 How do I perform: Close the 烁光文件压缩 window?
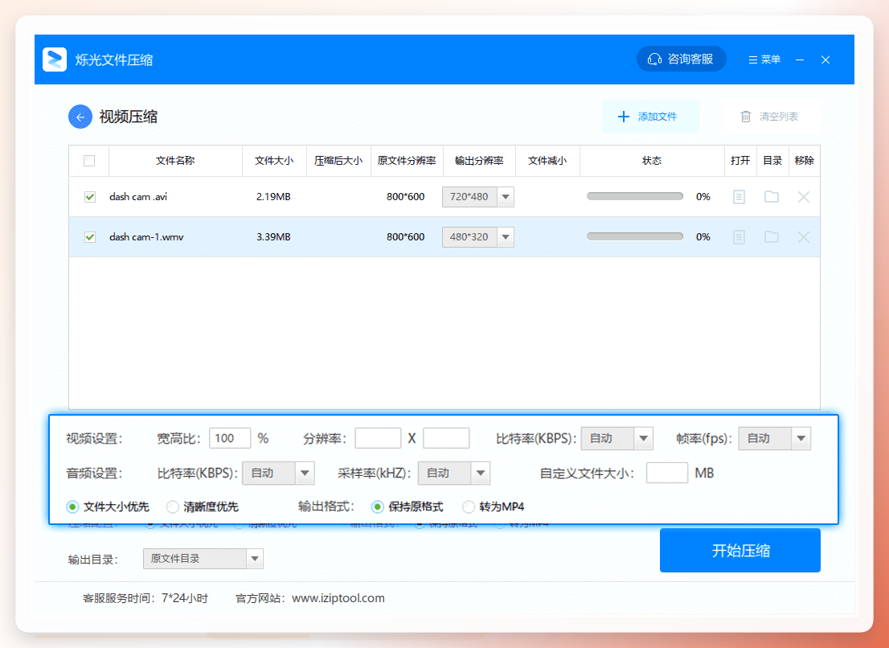tap(825, 59)
